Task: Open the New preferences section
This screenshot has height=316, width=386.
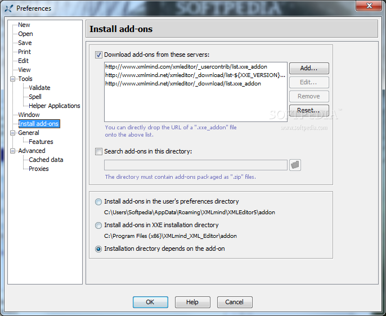Action: (x=24, y=25)
